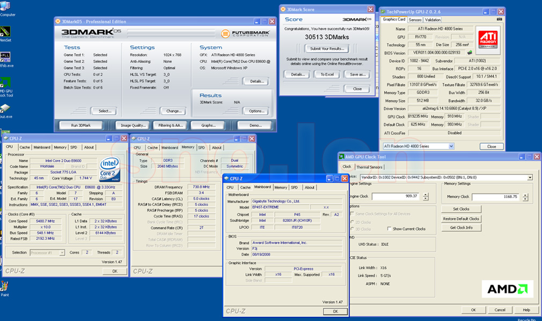
Task: Open the setfsb.exe desktop icon
Action: (5, 57)
